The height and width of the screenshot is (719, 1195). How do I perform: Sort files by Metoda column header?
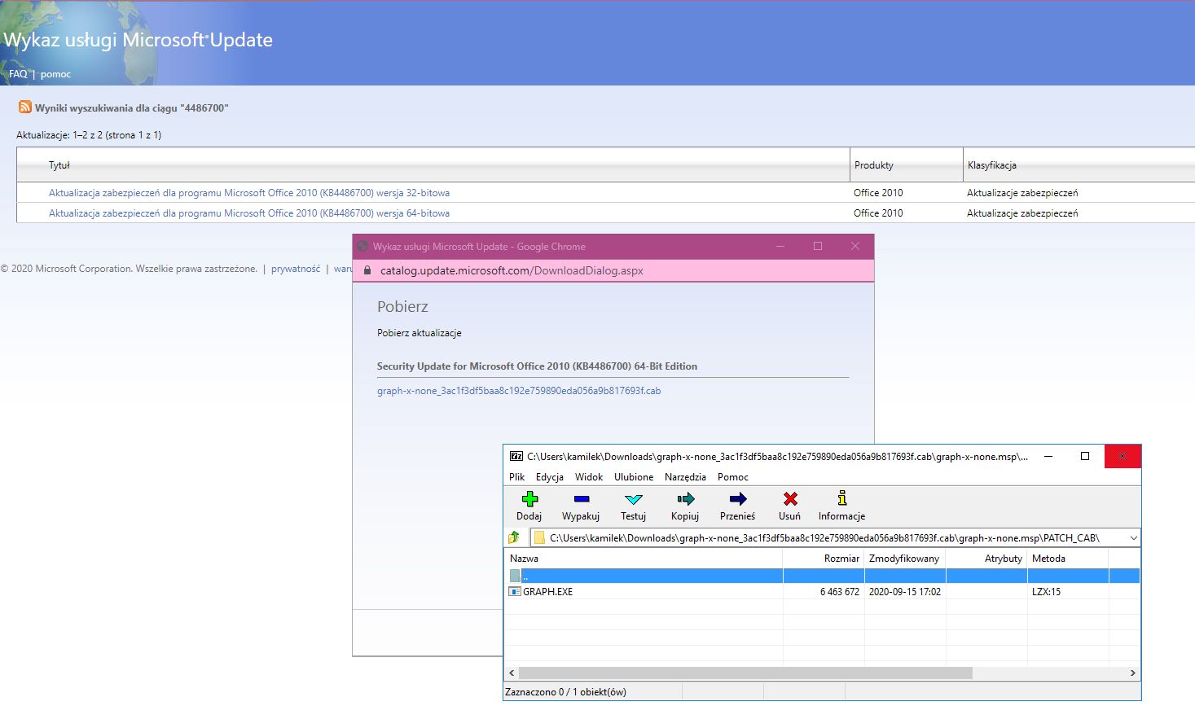click(1068, 559)
